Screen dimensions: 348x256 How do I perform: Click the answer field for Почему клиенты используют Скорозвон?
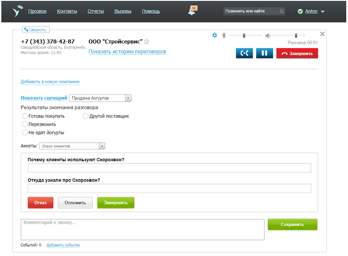[x=169, y=168]
